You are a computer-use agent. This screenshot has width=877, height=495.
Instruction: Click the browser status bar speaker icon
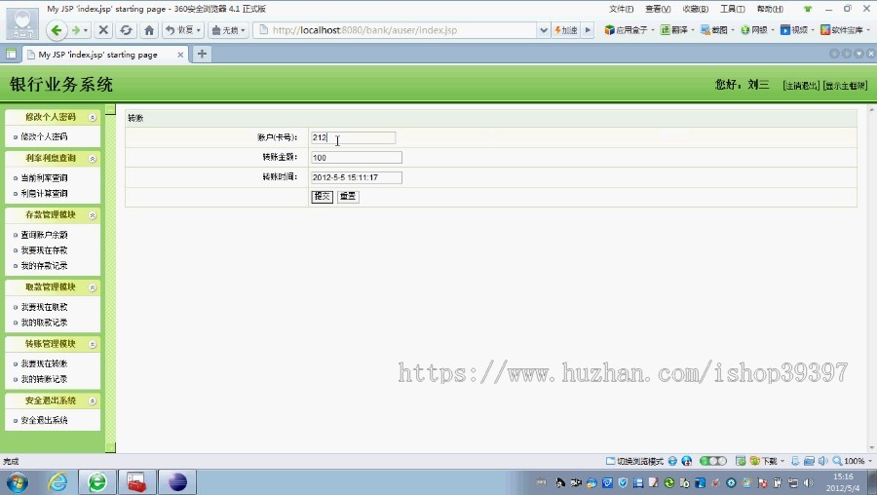[x=822, y=462]
